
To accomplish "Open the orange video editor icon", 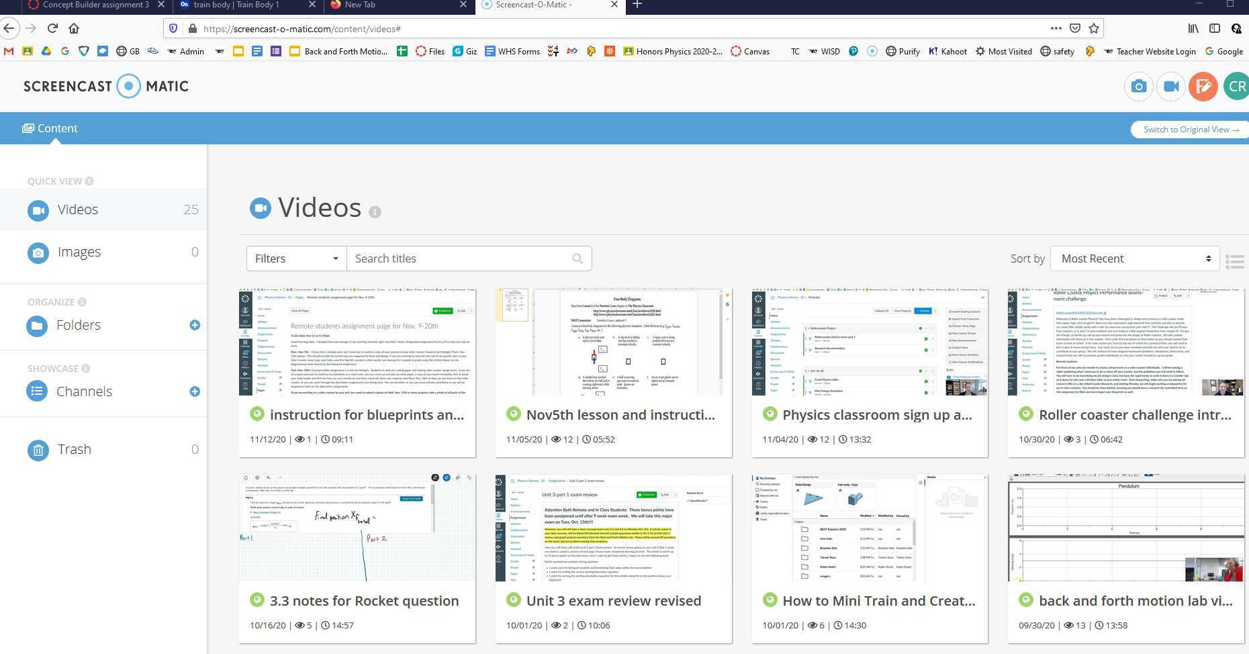I will coord(1203,87).
